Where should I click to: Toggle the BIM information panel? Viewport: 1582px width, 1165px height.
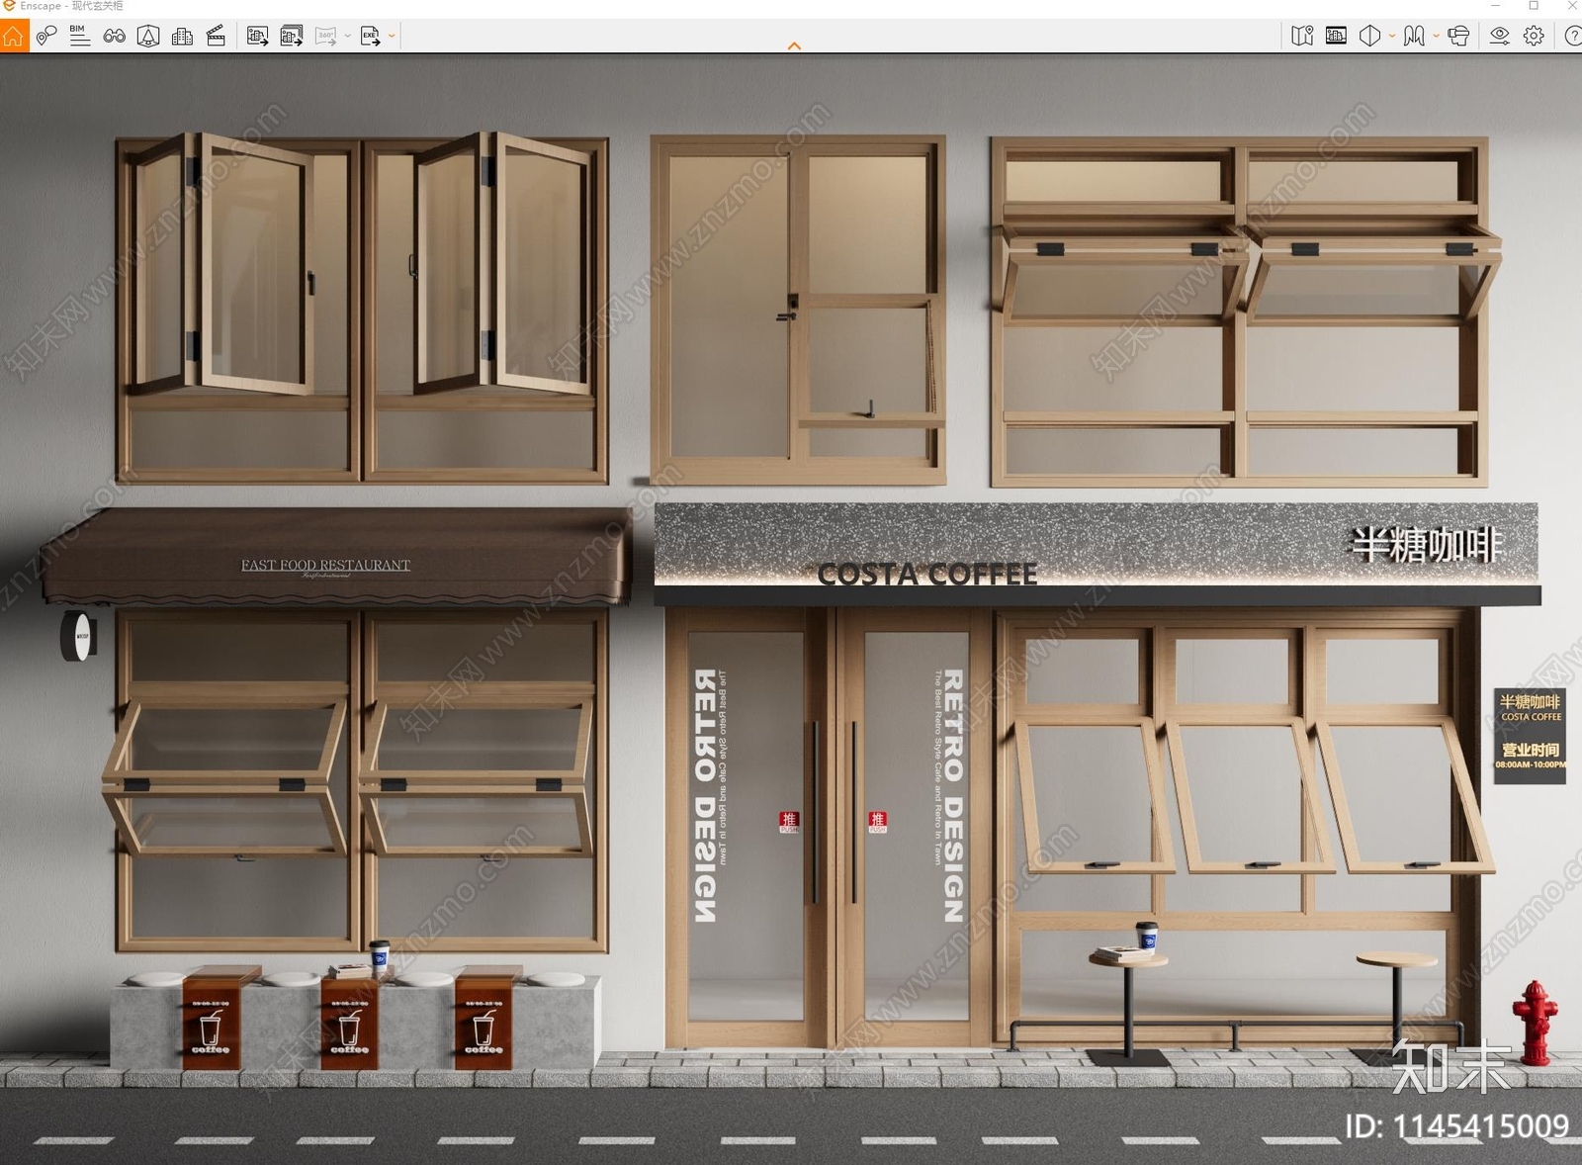(80, 37)
